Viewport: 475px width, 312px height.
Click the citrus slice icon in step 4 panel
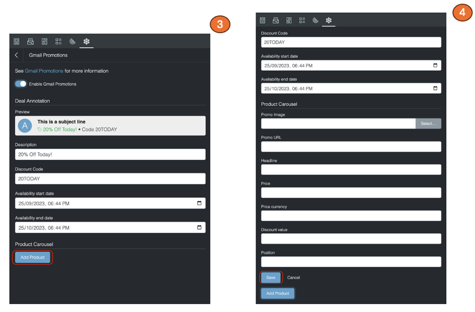coord(315,20)
